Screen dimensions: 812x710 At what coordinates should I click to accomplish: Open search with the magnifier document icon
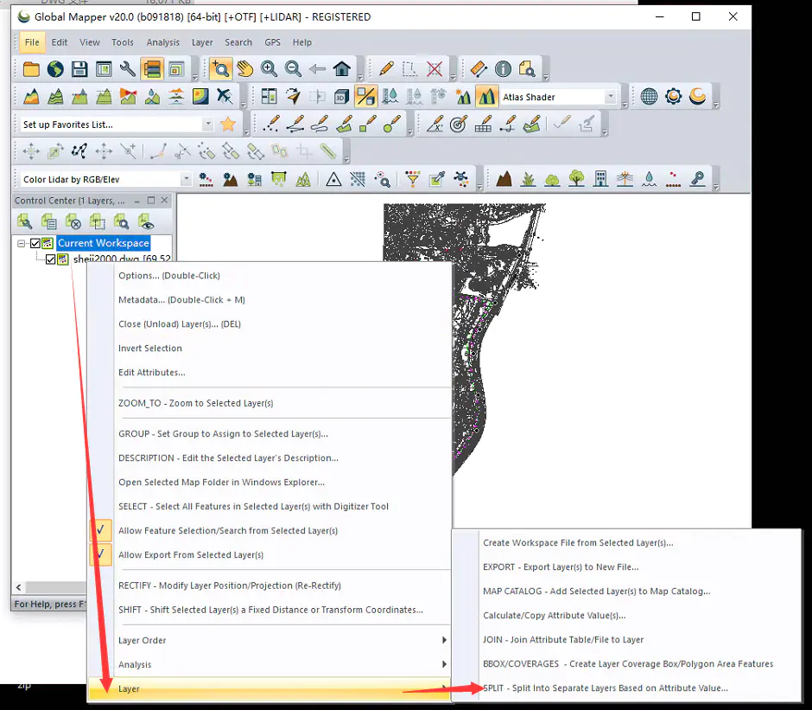pyautogui.click(x=527, y=69)
